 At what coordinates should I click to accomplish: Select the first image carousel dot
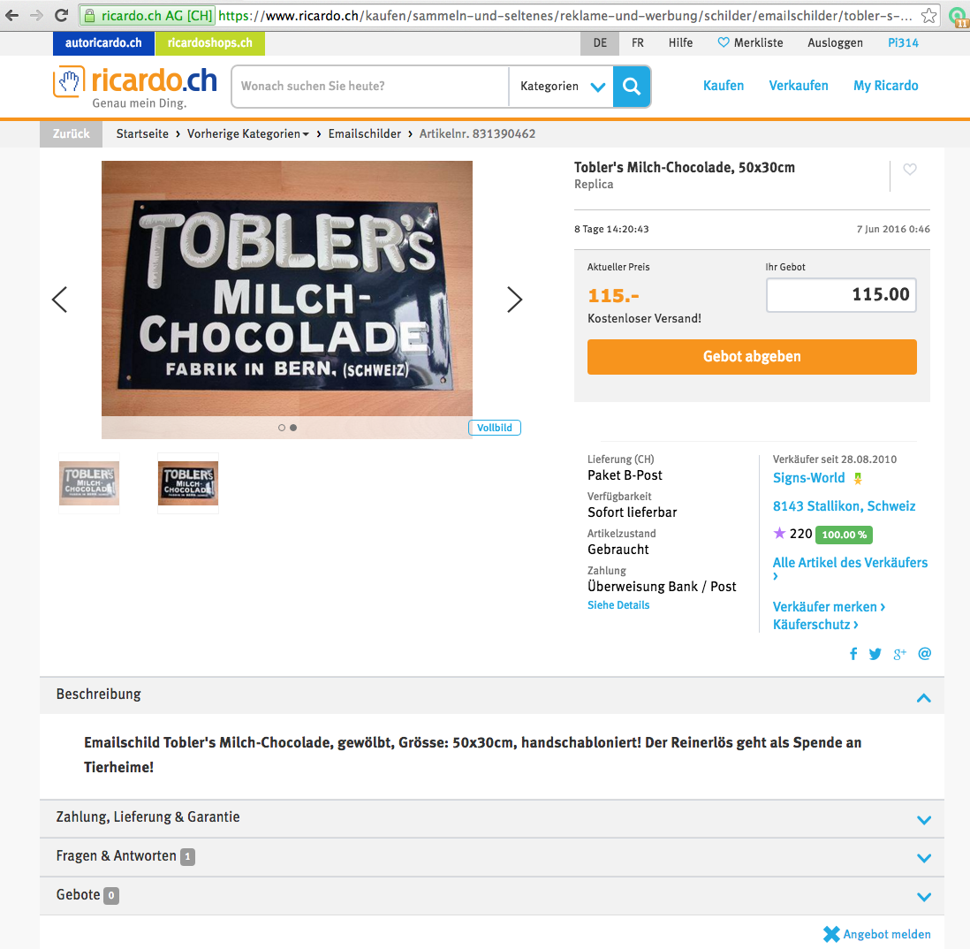[x=282, y=428]
